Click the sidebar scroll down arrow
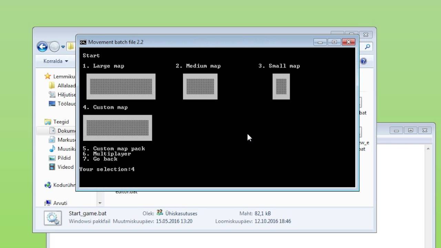This screenshot has height=248, width=441. click(x=100, y=203)
